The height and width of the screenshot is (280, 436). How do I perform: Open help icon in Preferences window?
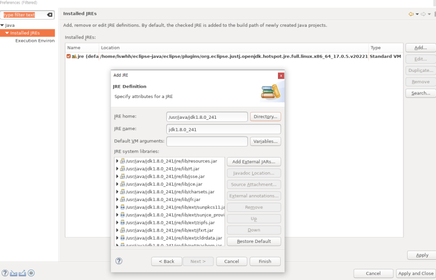[x=5, y=273]
